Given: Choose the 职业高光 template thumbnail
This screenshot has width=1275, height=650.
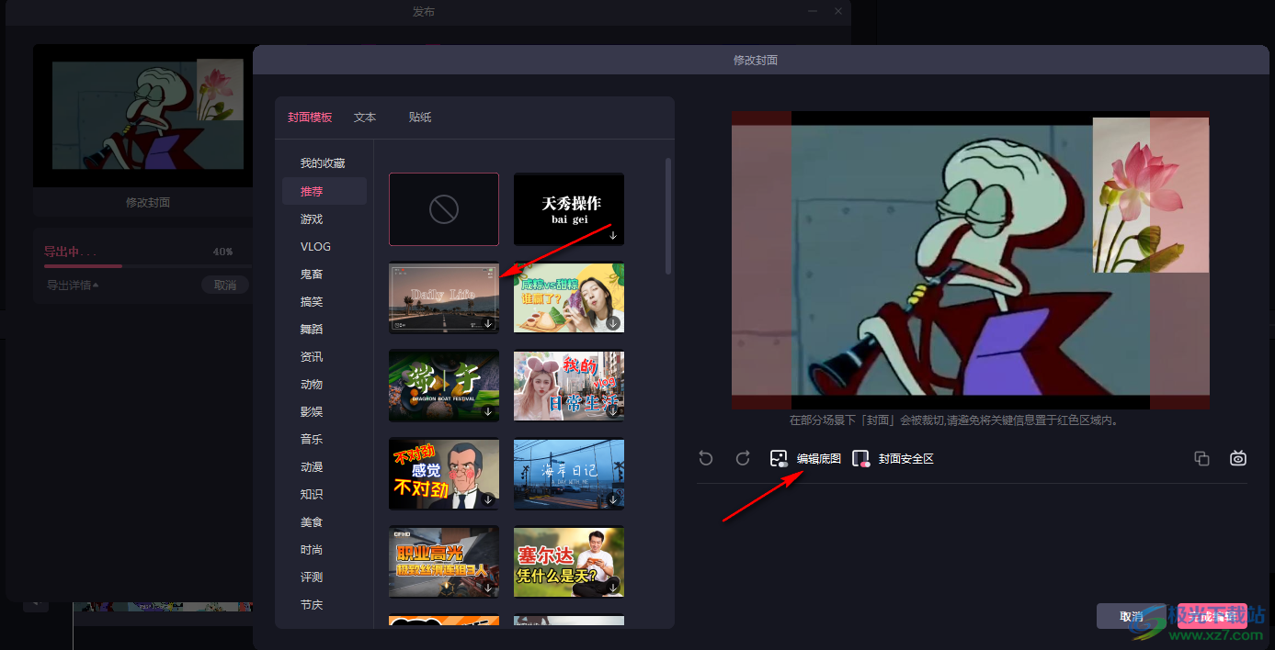Looking at the screenshot, I should click(x=444, y=561).
